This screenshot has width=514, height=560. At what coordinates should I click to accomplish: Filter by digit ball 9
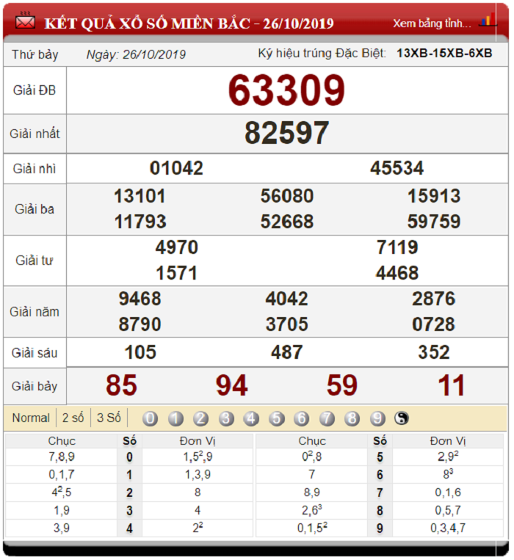pyautogui.click(x=377, y=418)
